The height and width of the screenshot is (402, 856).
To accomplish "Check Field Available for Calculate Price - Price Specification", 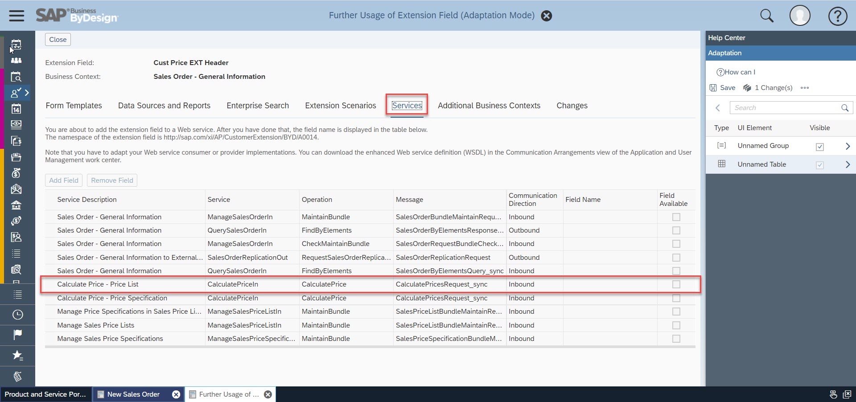I will 676,298.
